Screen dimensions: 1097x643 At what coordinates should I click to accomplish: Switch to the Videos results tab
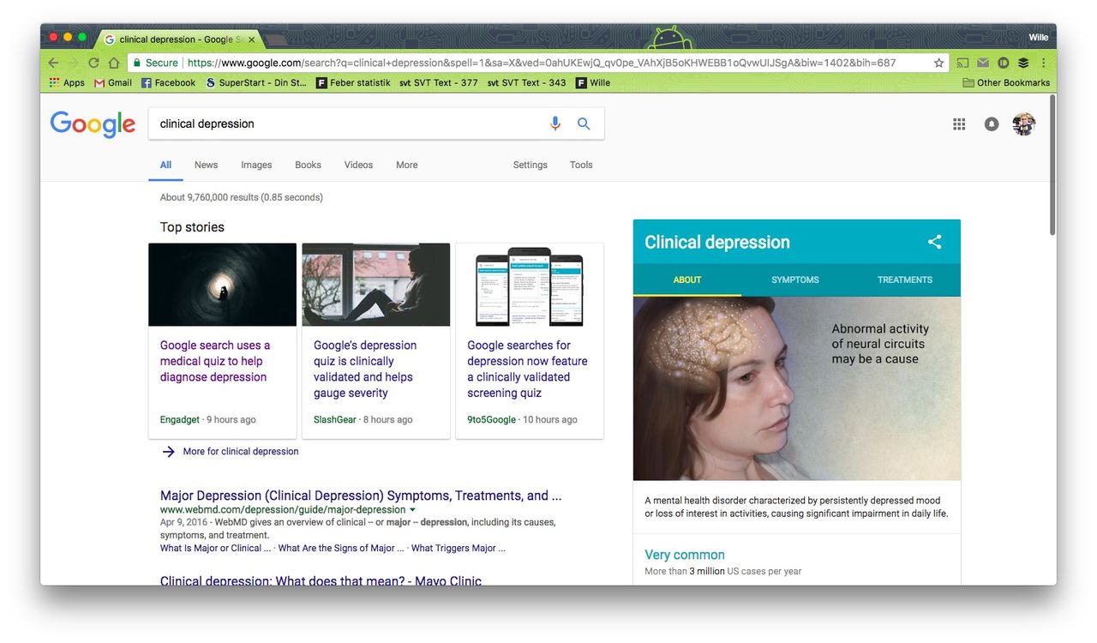(358, 165)
